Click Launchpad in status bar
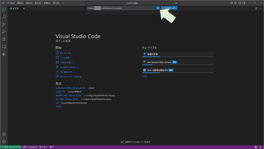This screenshot has height=149, width=264. tap(30, 147)
